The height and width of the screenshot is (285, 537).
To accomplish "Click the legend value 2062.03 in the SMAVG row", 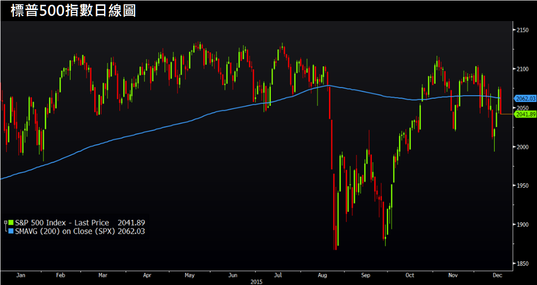I will coord(131,231).
